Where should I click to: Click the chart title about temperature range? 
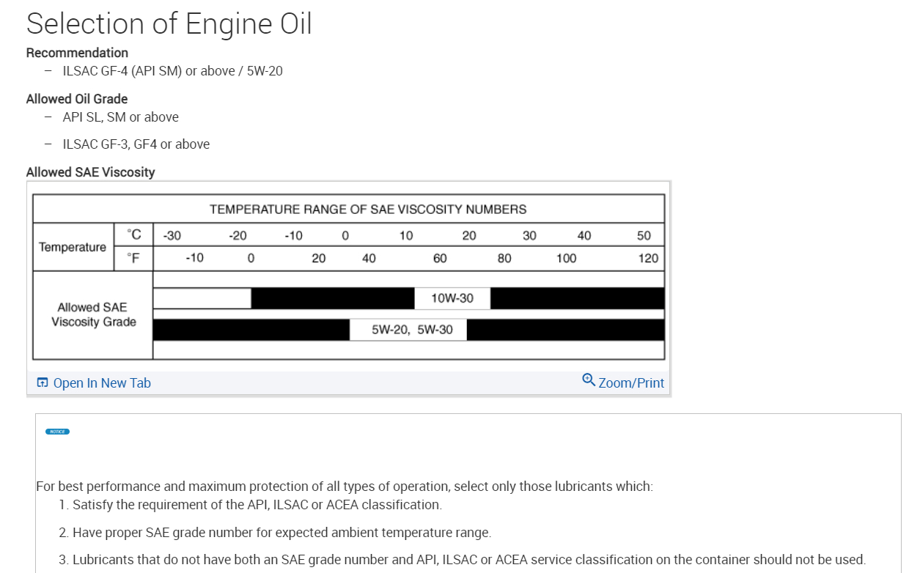coord(368,209)
